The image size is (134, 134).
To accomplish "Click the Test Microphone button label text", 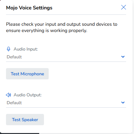I will (27, 74).
